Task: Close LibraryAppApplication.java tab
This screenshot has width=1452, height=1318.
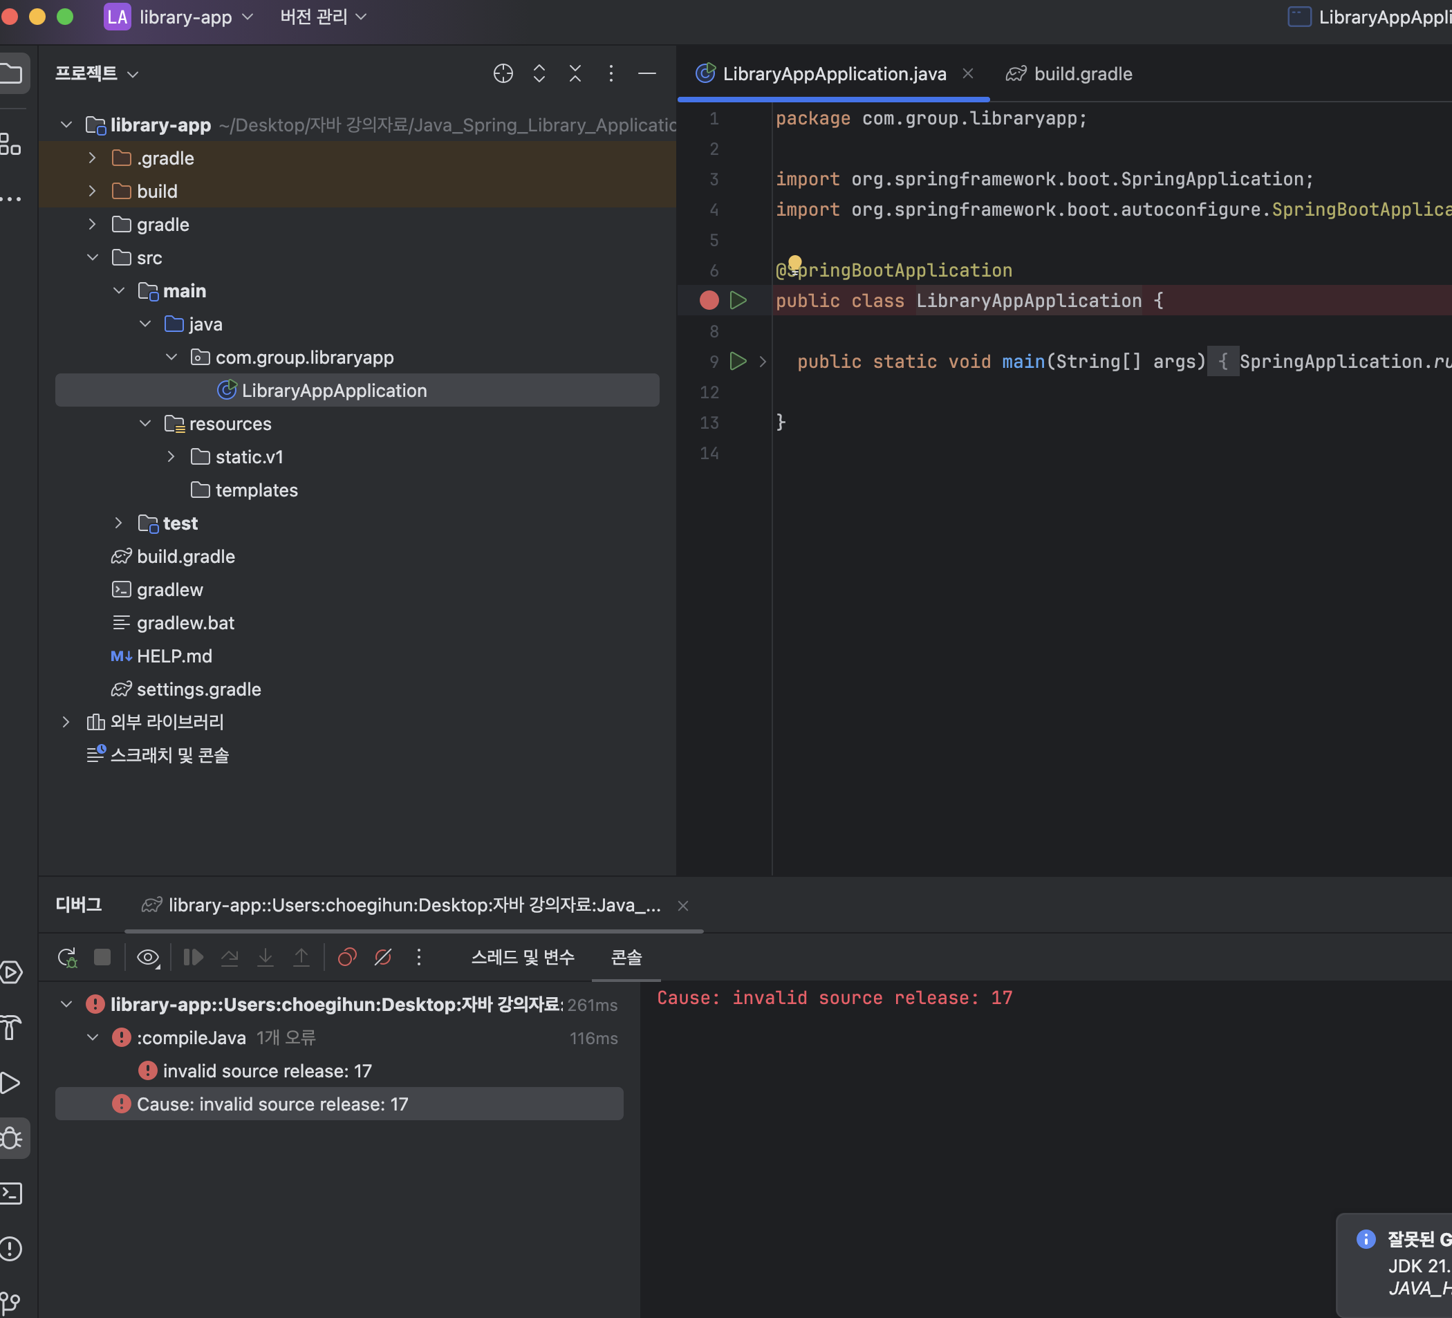Action: click(968, 73)
